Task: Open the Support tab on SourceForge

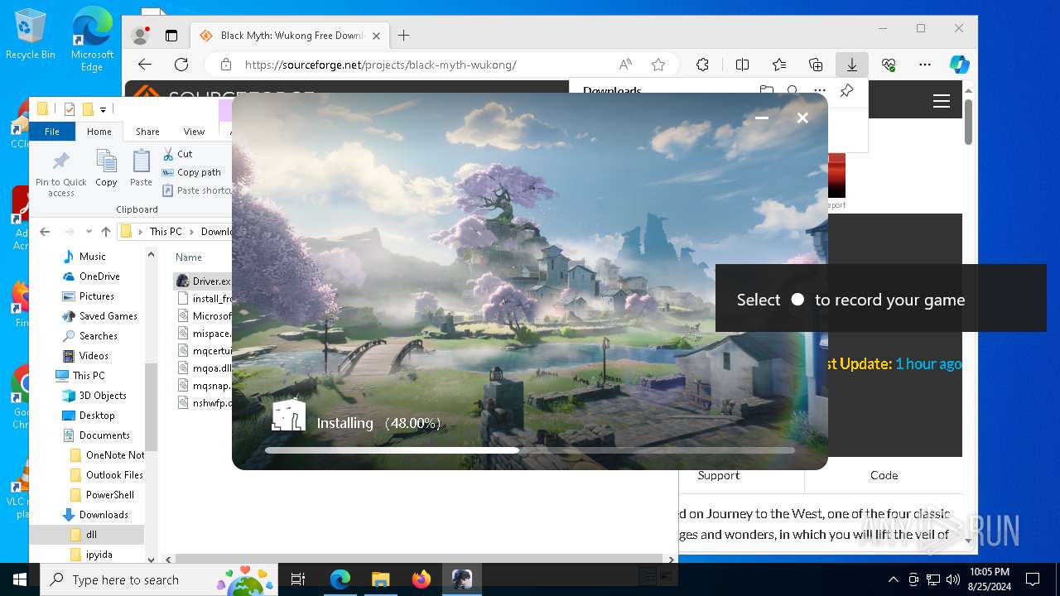Action: [718, 475]
